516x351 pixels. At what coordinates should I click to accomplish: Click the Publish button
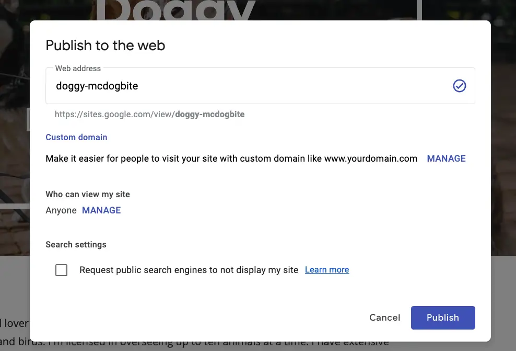[443, 318]
